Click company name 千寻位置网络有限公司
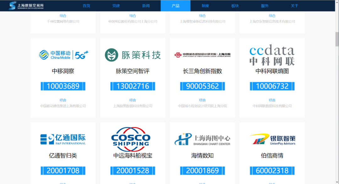 (63, 21)
